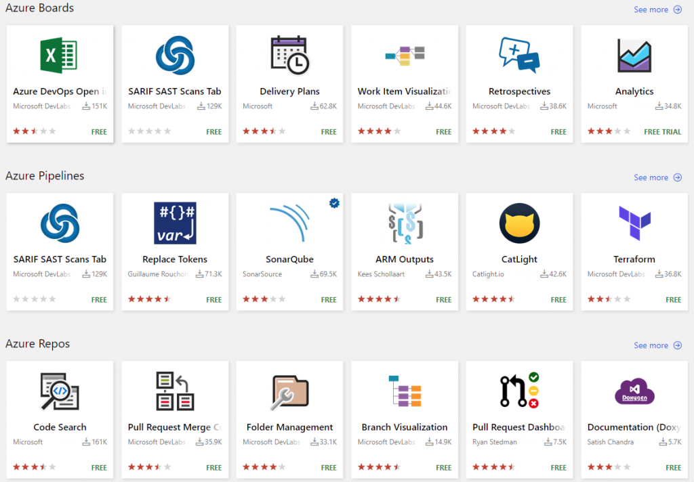Open the CatLight title link
Image resolution: width=694 pixels, height=482 pixels.
coord(520,259)
